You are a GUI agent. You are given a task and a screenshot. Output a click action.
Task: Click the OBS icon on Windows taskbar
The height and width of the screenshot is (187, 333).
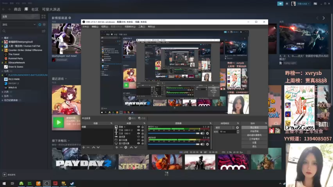(x=47, y=183)
